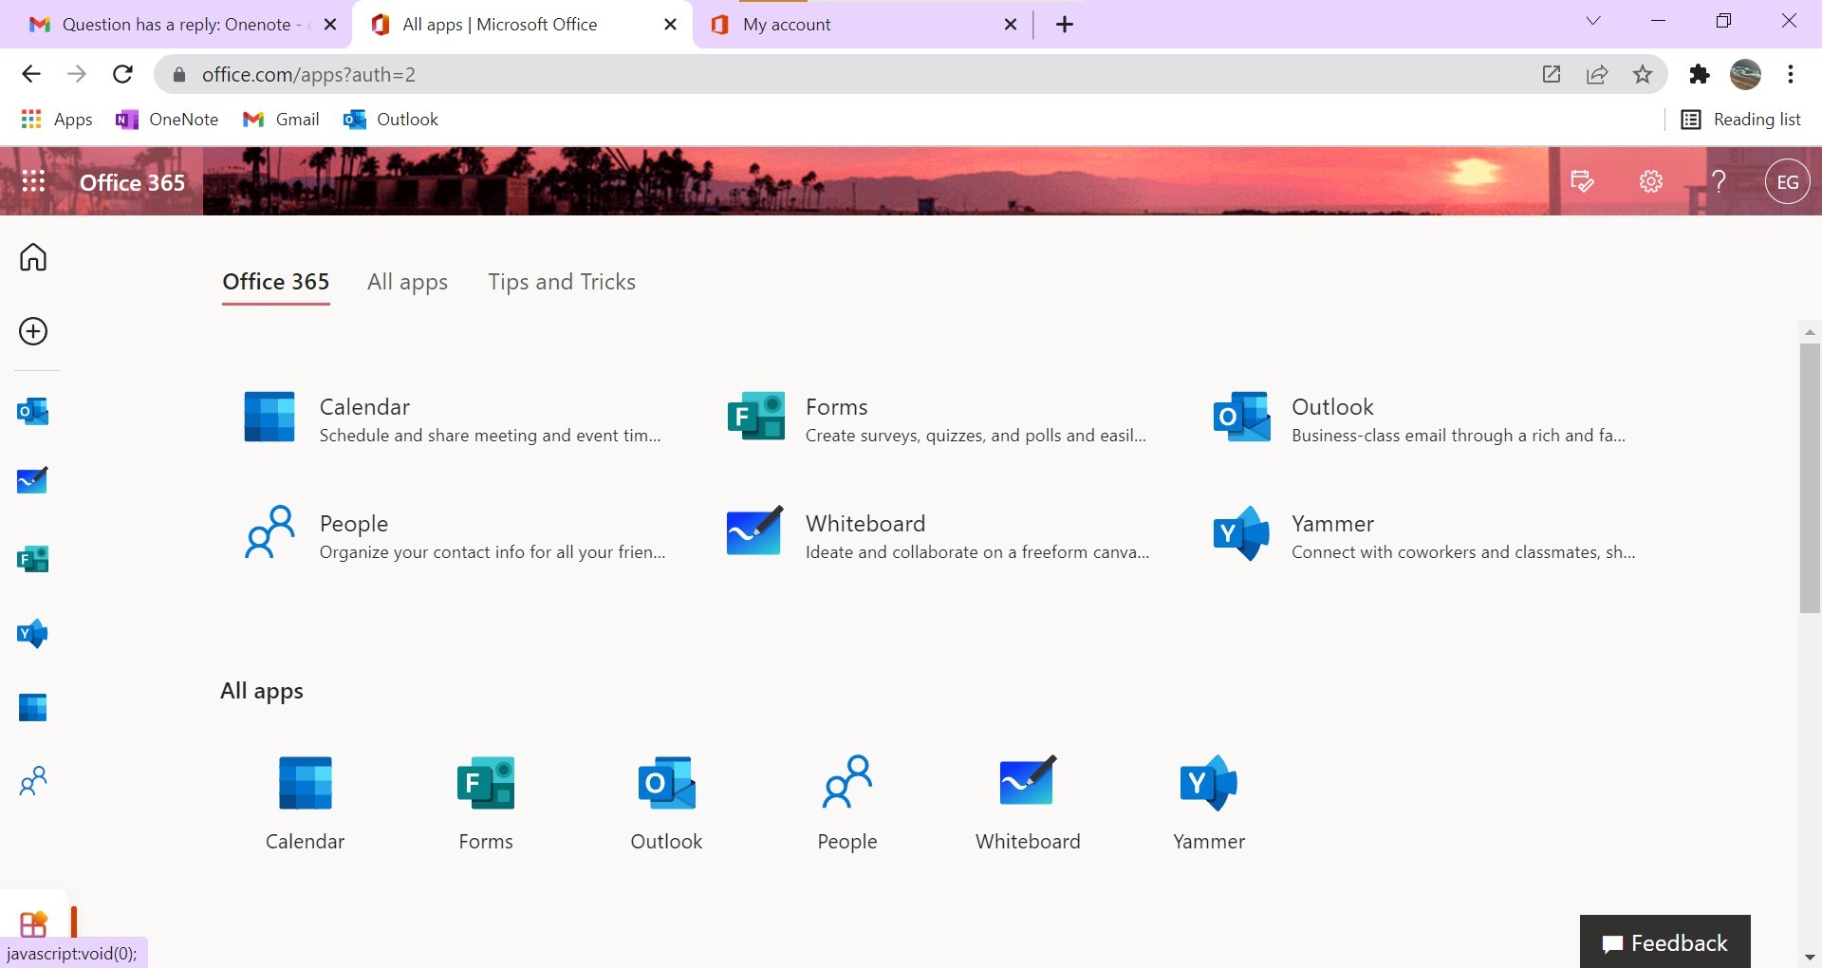Open Yammer from the left sidebar

coord(33,633)
